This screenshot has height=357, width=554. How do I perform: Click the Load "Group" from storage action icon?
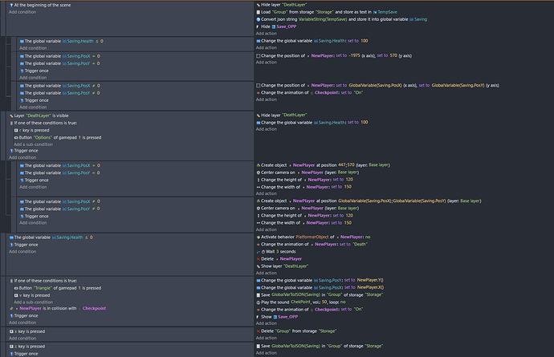coord(258,12)
